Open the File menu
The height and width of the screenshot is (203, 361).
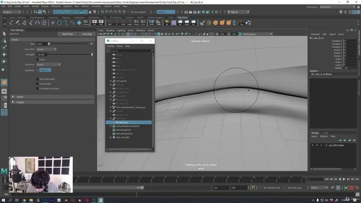pyautogui.click(x=3, y=6)
